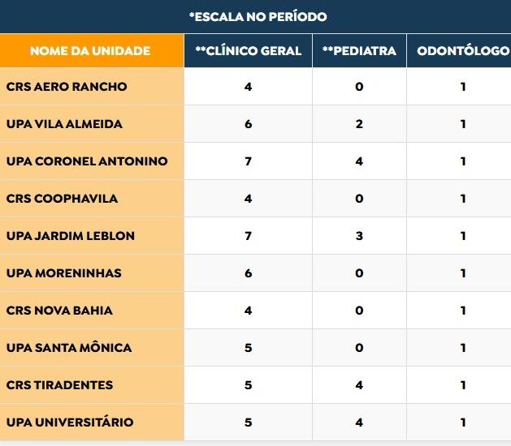Click the UPA SANTA MÔNICA row label
The height and width of the screenshot is (446, 511).
[x=69, y=348]
